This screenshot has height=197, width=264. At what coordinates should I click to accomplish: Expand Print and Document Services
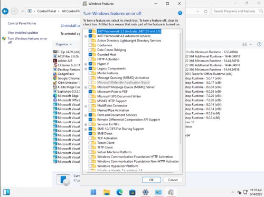click(x=86, y=115)
